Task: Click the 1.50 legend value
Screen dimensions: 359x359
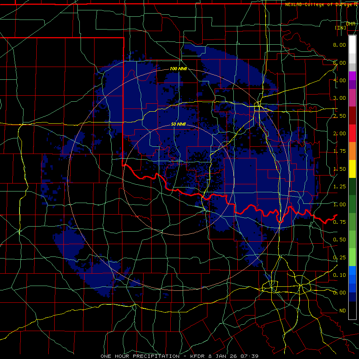Action: [x=339, y=169]
